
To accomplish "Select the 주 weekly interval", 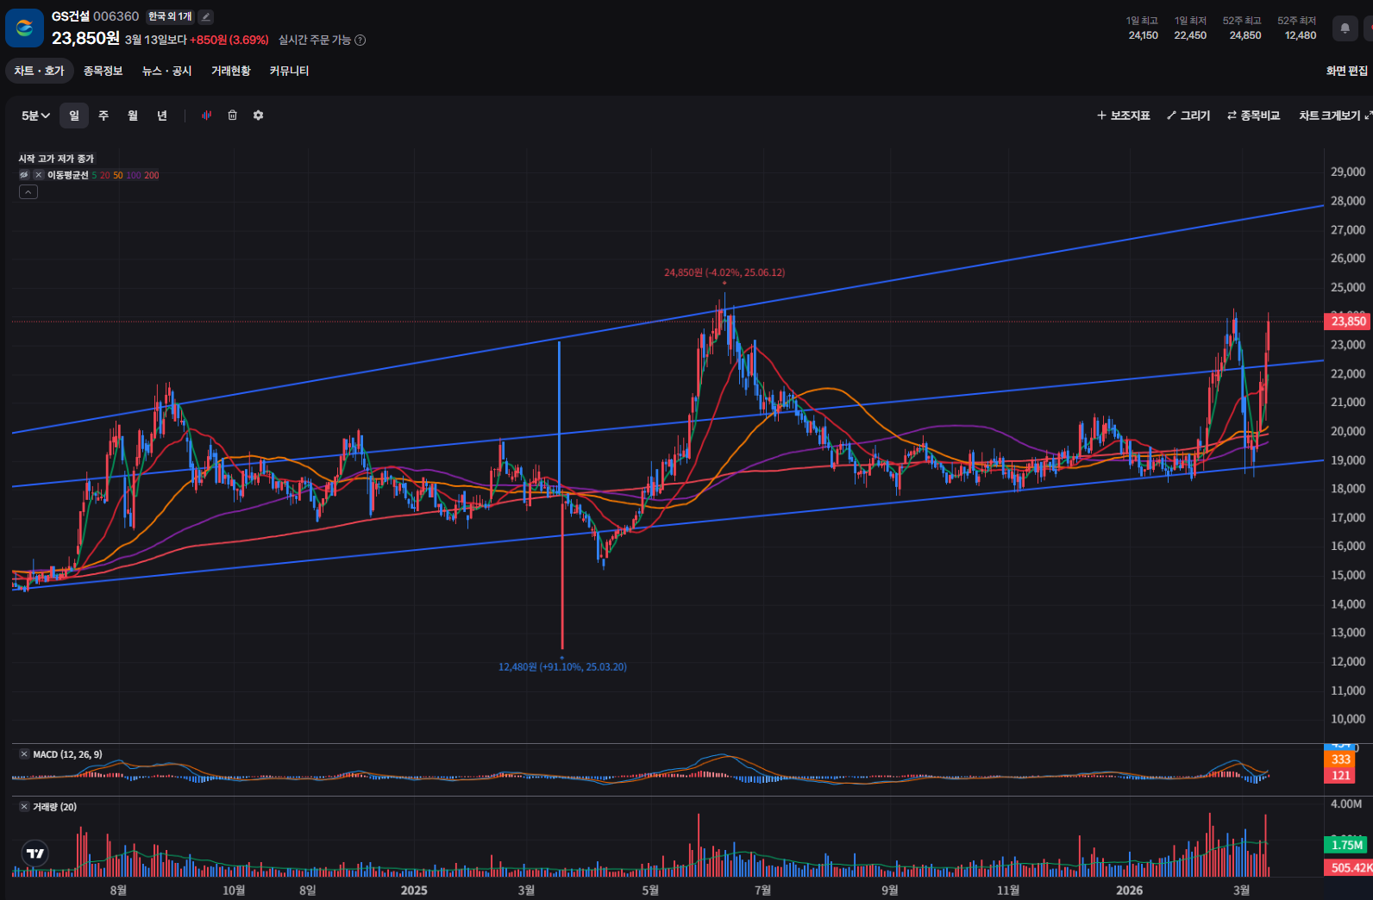I will (x=103, y=116).
